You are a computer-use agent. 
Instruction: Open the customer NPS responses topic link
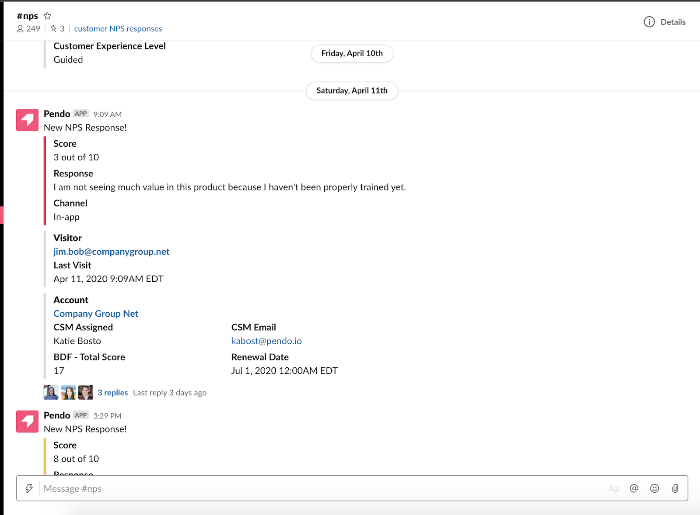coord(118,29)
